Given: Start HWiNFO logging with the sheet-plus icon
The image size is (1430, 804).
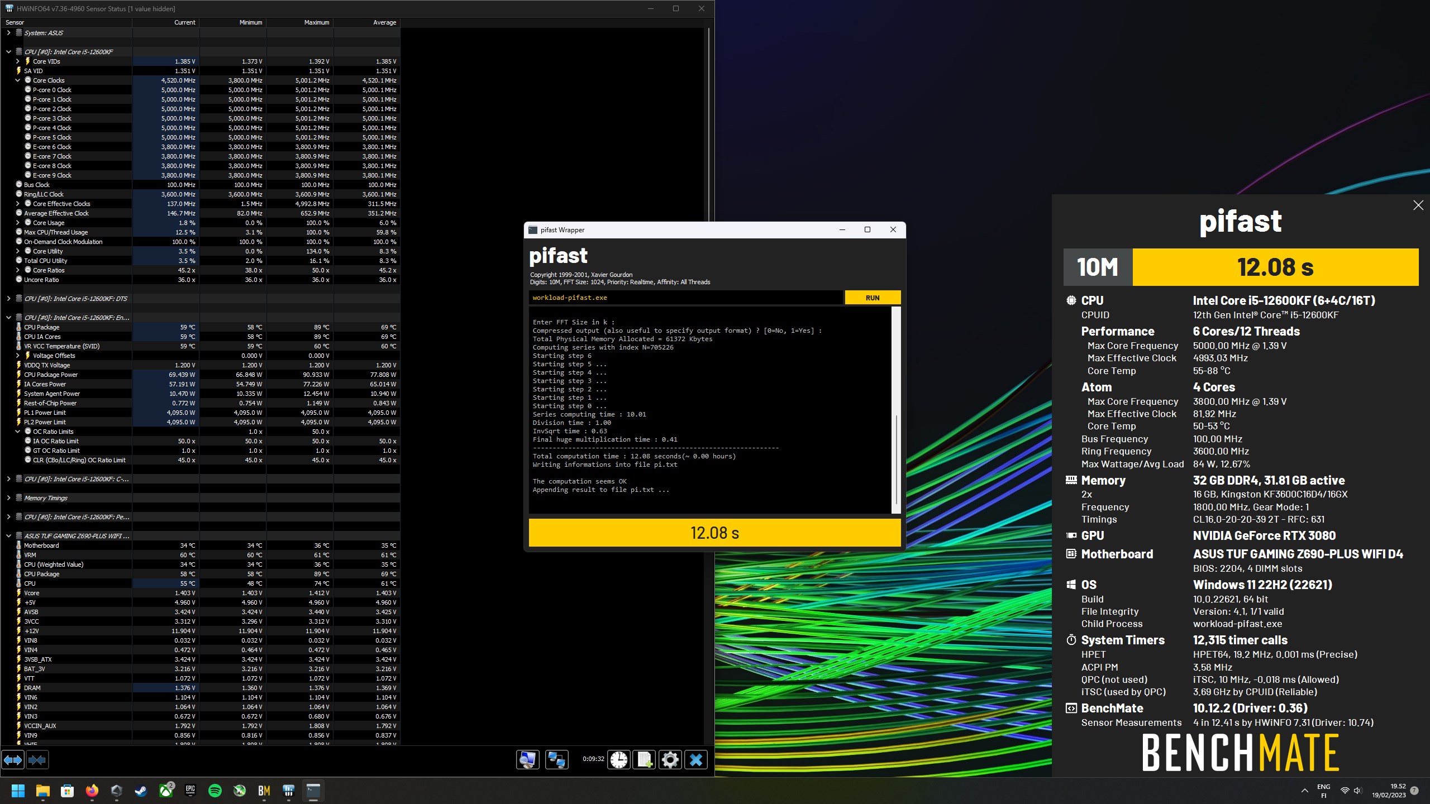Looking at the screenshot, I should 645,759.
